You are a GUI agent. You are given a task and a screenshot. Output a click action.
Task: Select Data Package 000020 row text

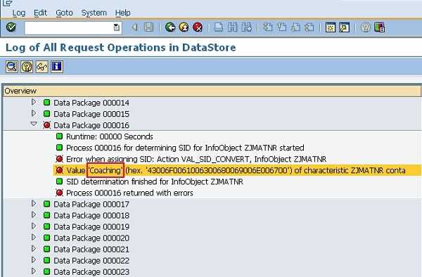[91, 238]
